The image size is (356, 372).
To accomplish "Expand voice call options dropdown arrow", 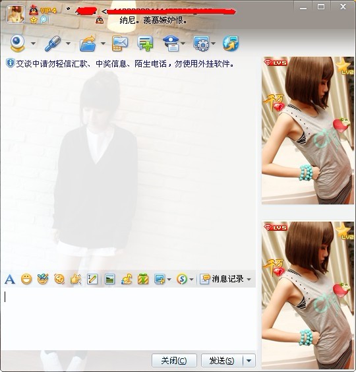I will 68,44.
